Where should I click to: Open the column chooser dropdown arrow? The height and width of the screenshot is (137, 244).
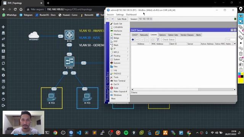[235, 44]
